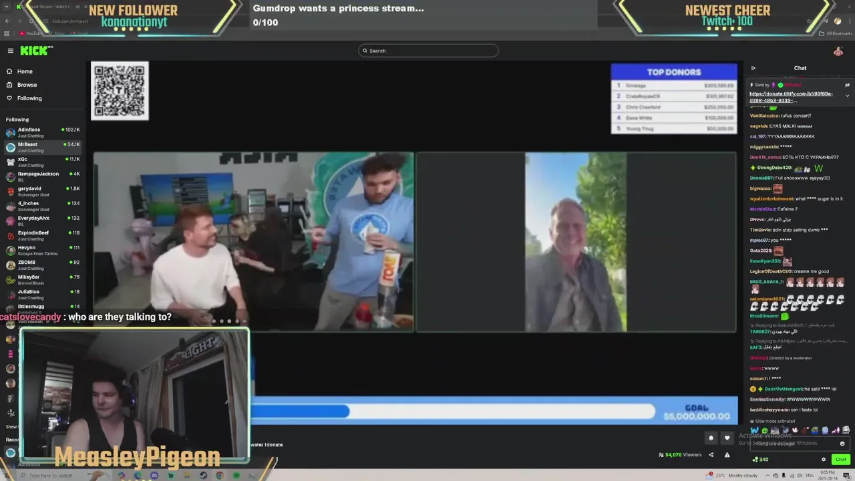This screenshot has width=855, height=481.
Task: Open xQc channel in Following list
Action: tap(43, 162)
